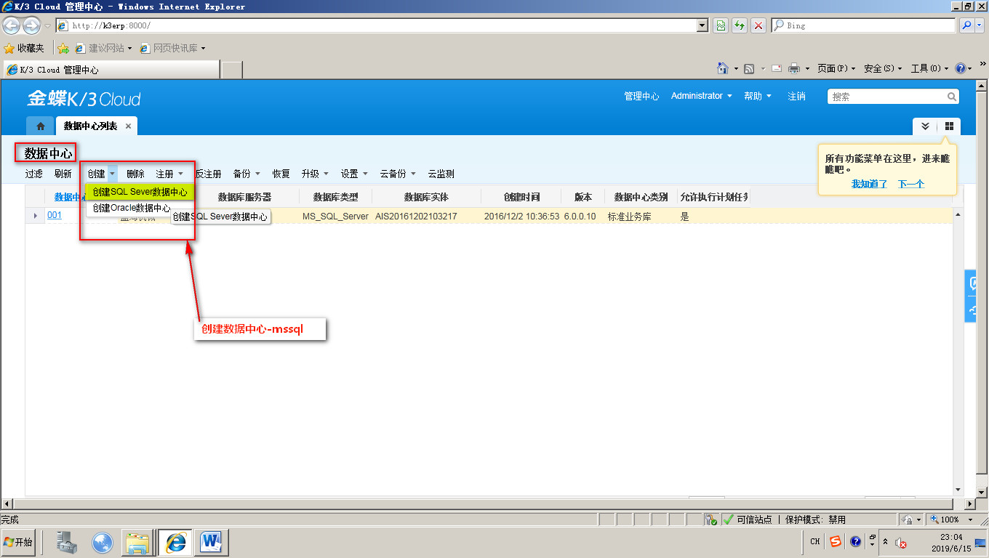This screenshot has height=558, width=989.
Task: Click the 刷新 toolbar button
Action: click(63, 174)
